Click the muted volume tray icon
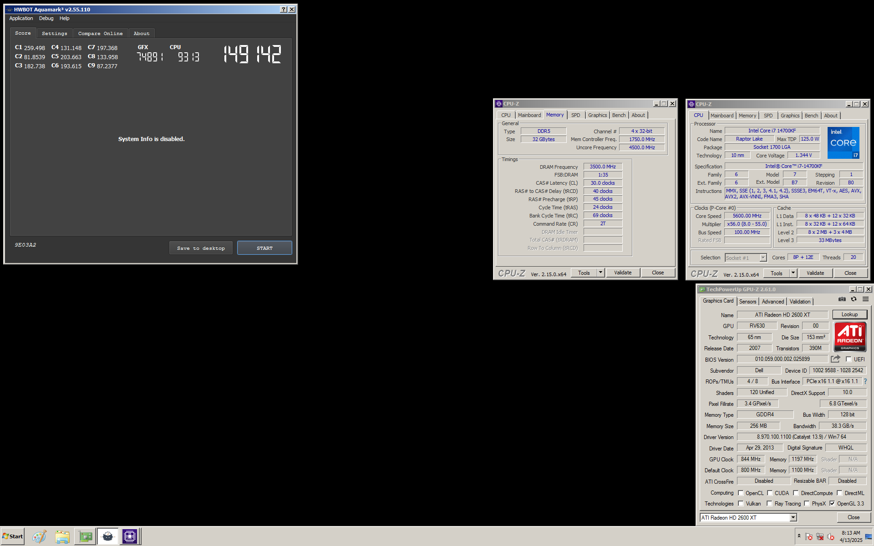This screenshot has height=546, width=874. 831,537
